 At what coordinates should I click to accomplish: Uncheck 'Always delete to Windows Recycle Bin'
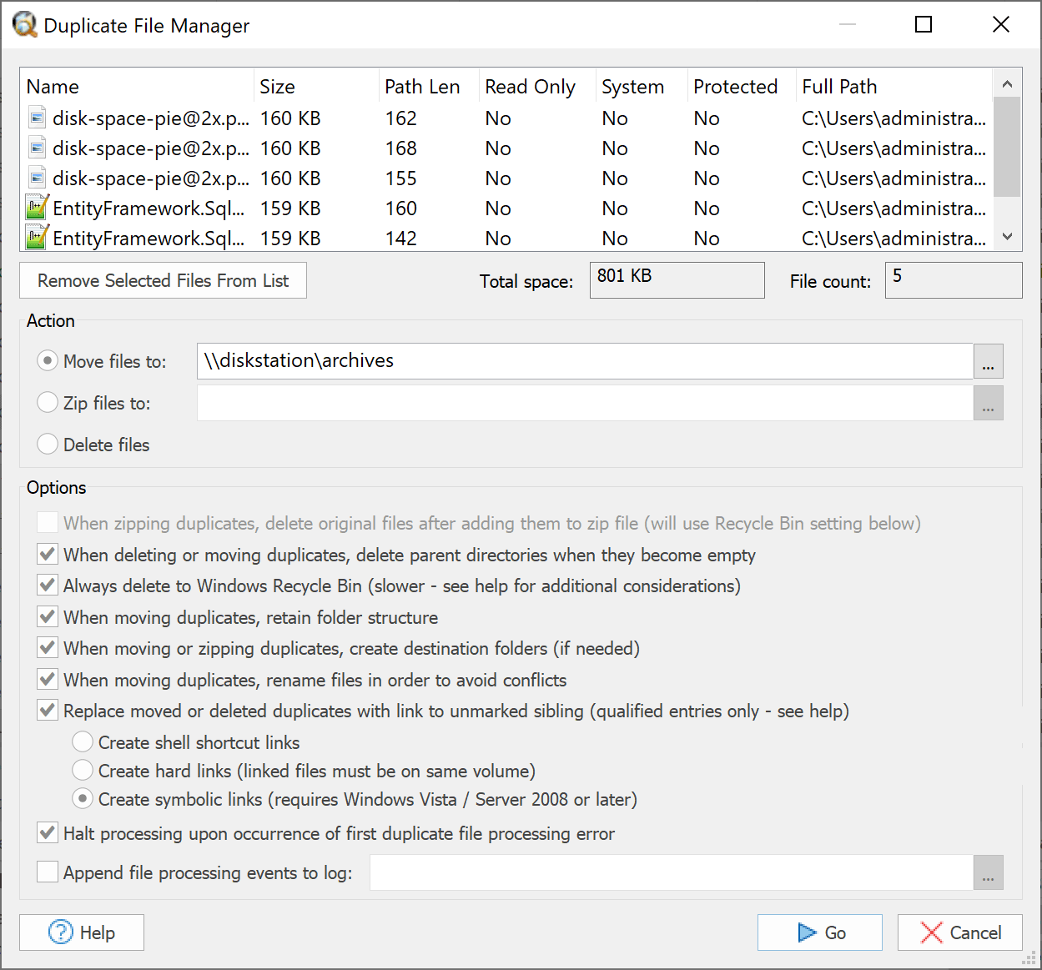point(47,585)
